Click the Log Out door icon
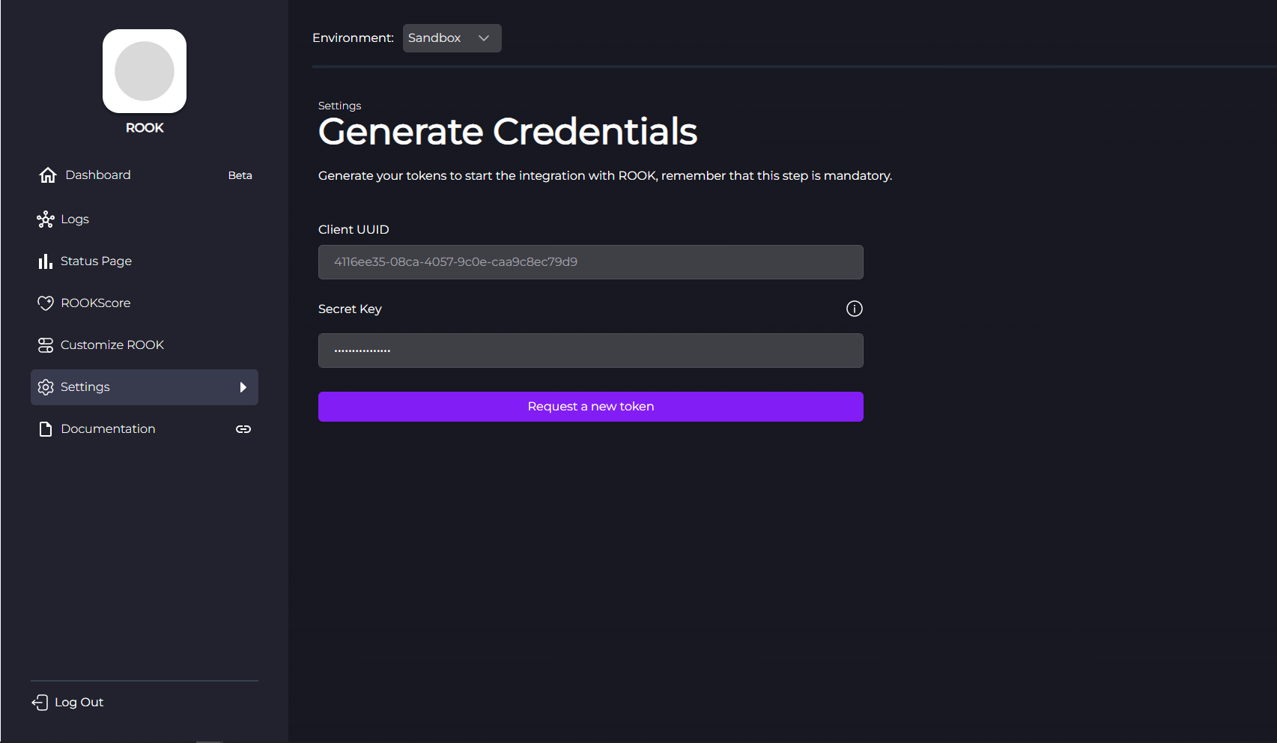Viewport: 1277px width, 743px height. [x=40, y=703]
